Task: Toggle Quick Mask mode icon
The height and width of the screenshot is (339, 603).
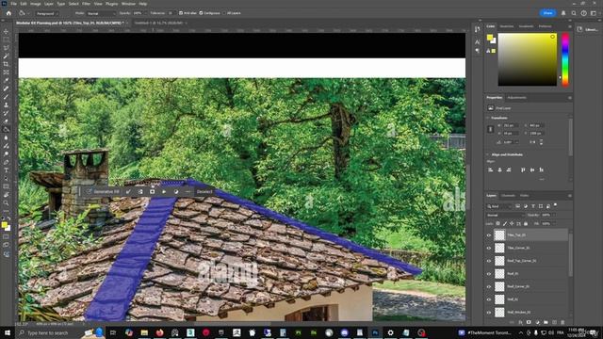Action: coord(6,237)
